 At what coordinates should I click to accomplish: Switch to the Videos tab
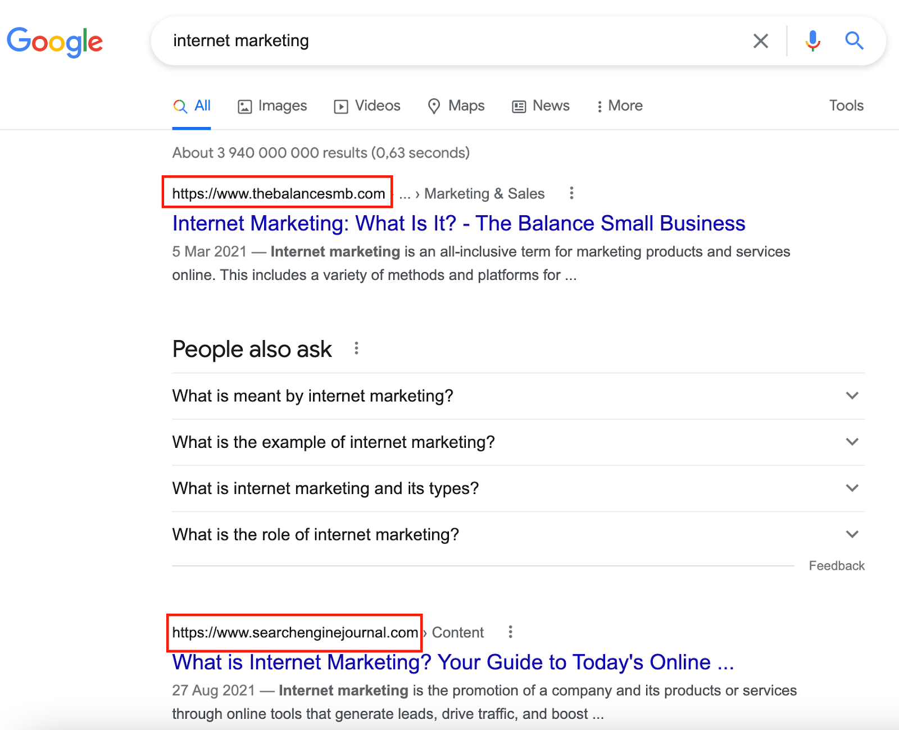(367, 106)
